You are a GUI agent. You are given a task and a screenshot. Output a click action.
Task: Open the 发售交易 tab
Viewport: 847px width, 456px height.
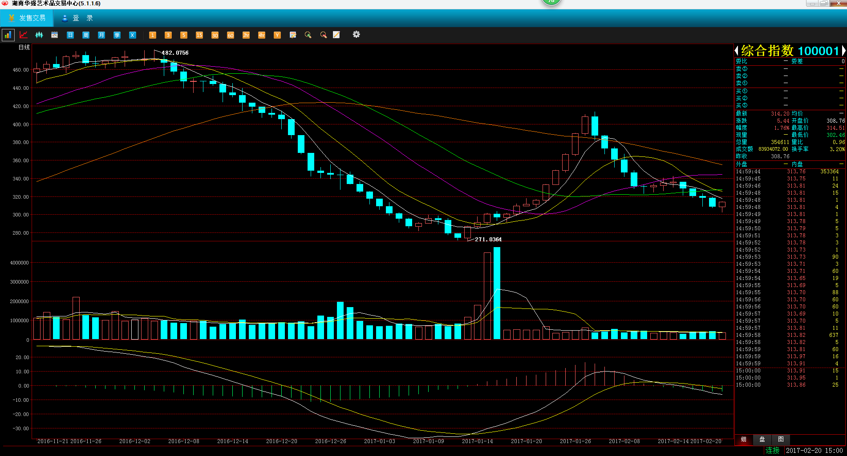27,18
